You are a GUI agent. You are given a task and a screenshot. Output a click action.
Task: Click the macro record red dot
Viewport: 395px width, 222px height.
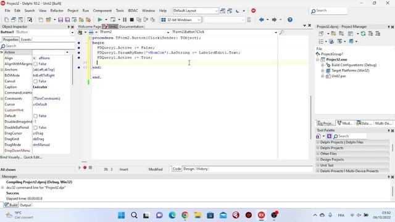pyautogui.click(x=85, y=167)
